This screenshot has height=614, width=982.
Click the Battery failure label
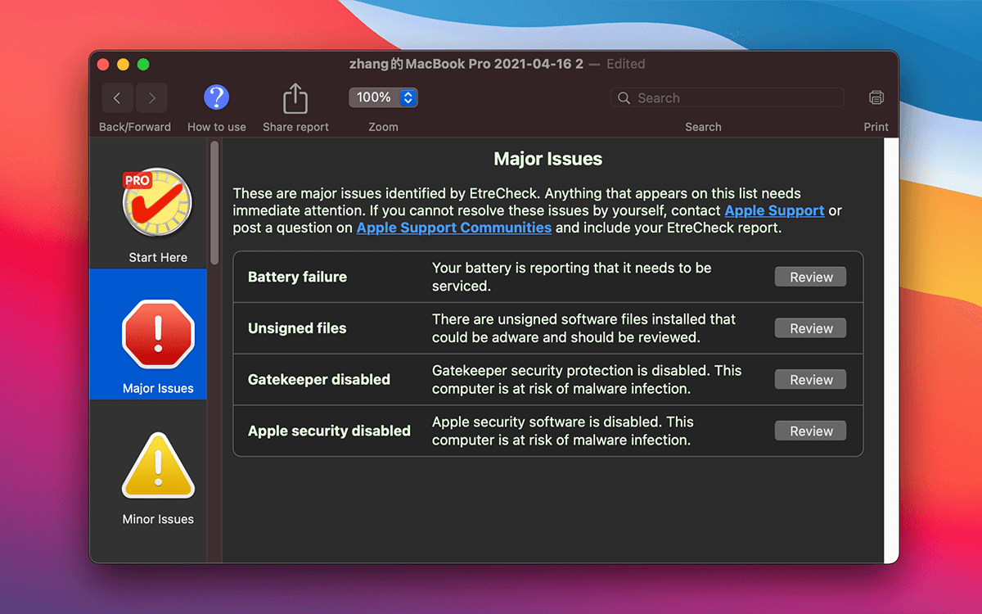tap(297, 277)
